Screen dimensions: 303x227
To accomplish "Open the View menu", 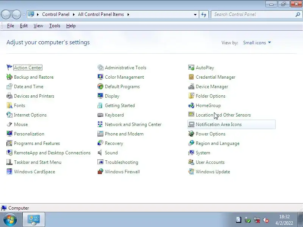I will point(38,26).
